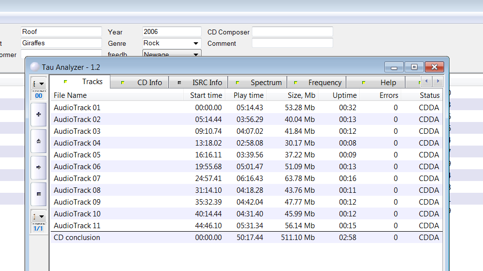Open the ISRC Info tab
This screenshot has width=483, height=271.
click(x=198, y=82)
